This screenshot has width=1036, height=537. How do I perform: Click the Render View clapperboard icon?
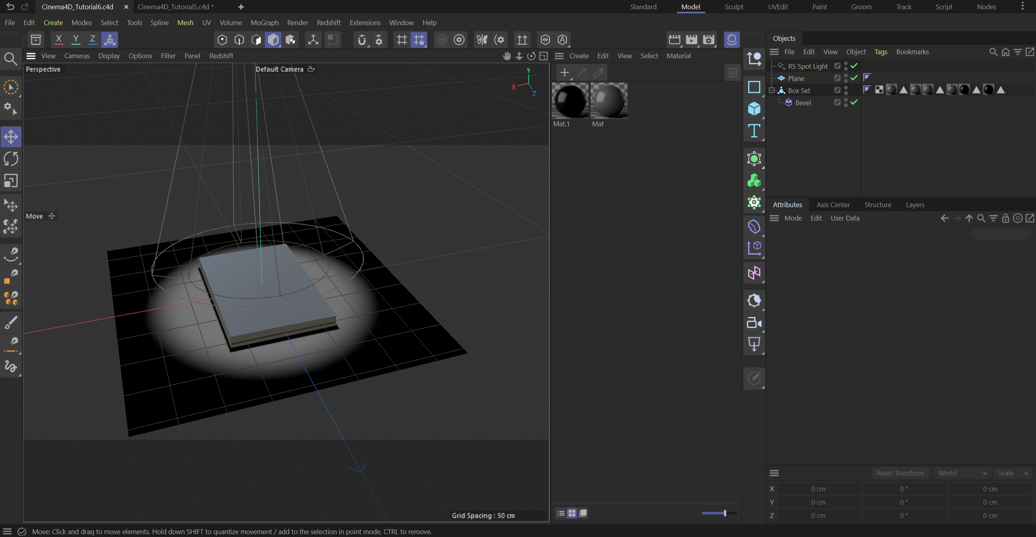(674, 39)
